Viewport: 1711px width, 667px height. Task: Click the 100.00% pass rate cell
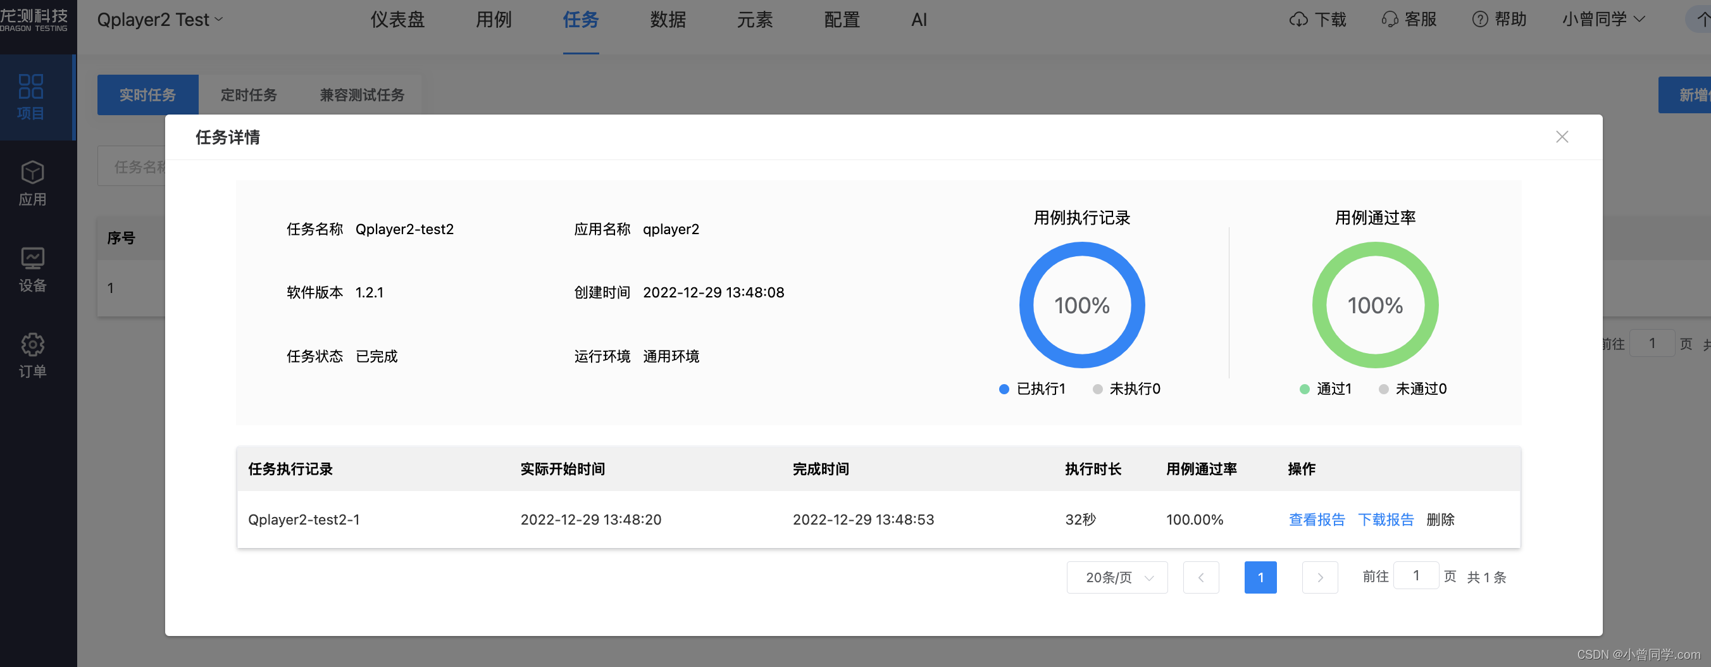point(1194,520)
